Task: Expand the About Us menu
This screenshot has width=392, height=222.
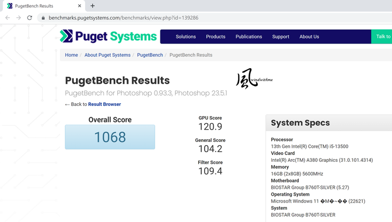Action: coord(309,37)
